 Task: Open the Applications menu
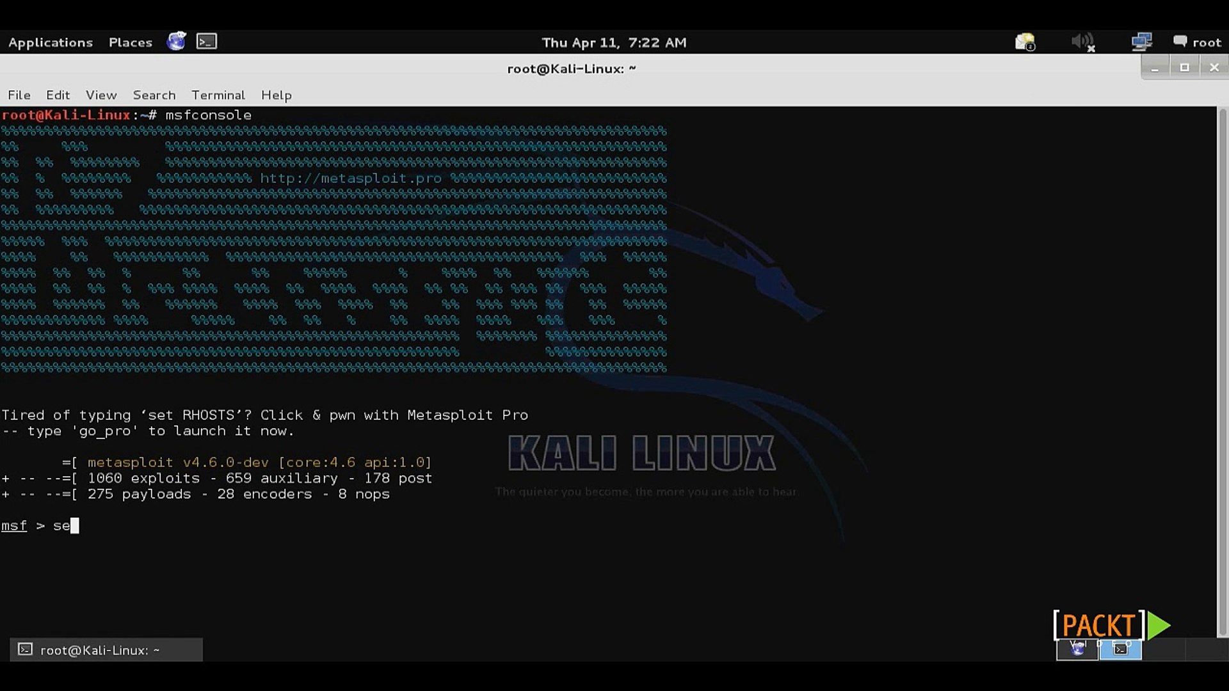point(51,42)
